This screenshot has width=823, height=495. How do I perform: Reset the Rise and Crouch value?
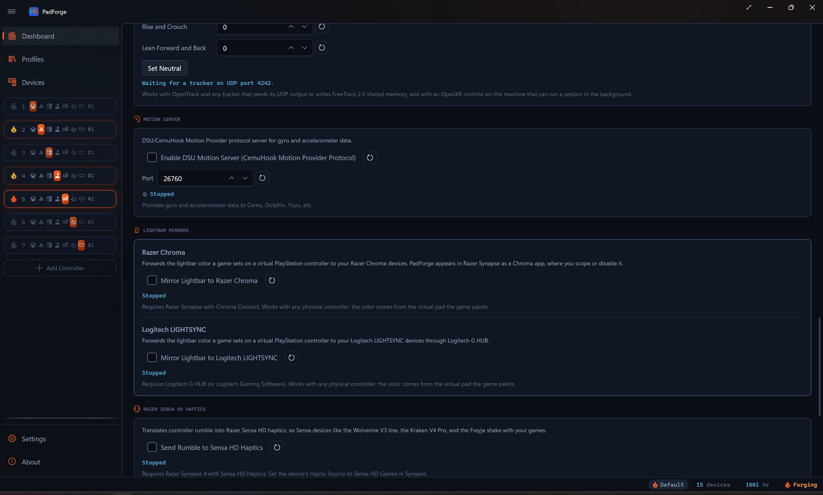pyautogui.click(x=322, y=27)
